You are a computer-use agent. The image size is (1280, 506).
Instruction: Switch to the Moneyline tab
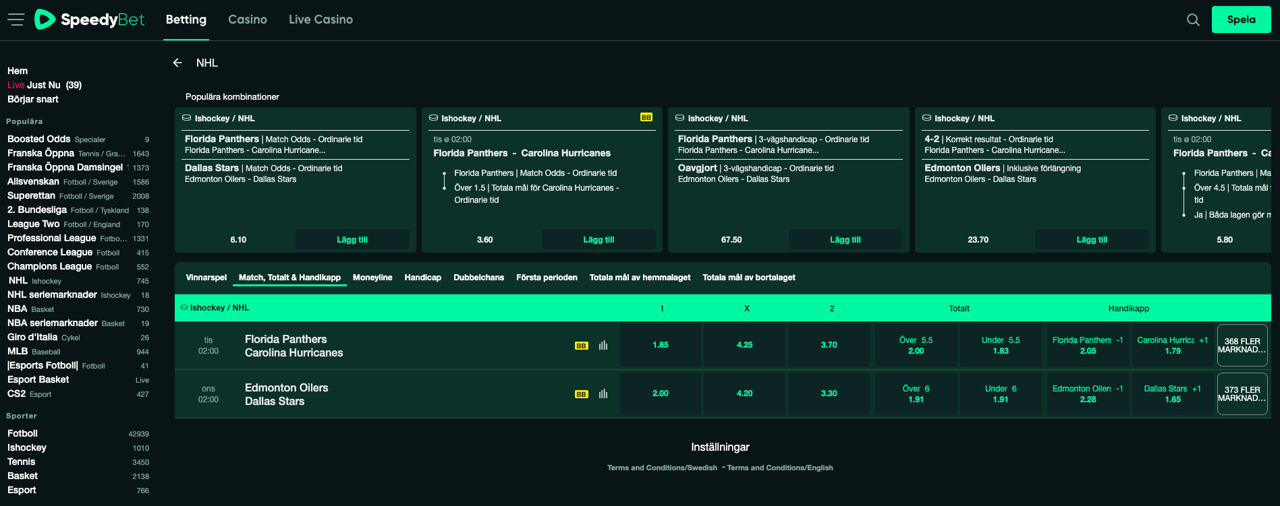click(372, 278)
